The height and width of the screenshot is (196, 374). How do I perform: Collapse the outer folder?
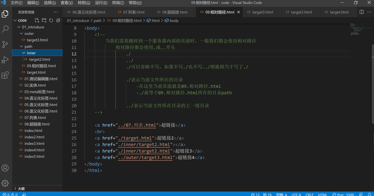point(21,34)
